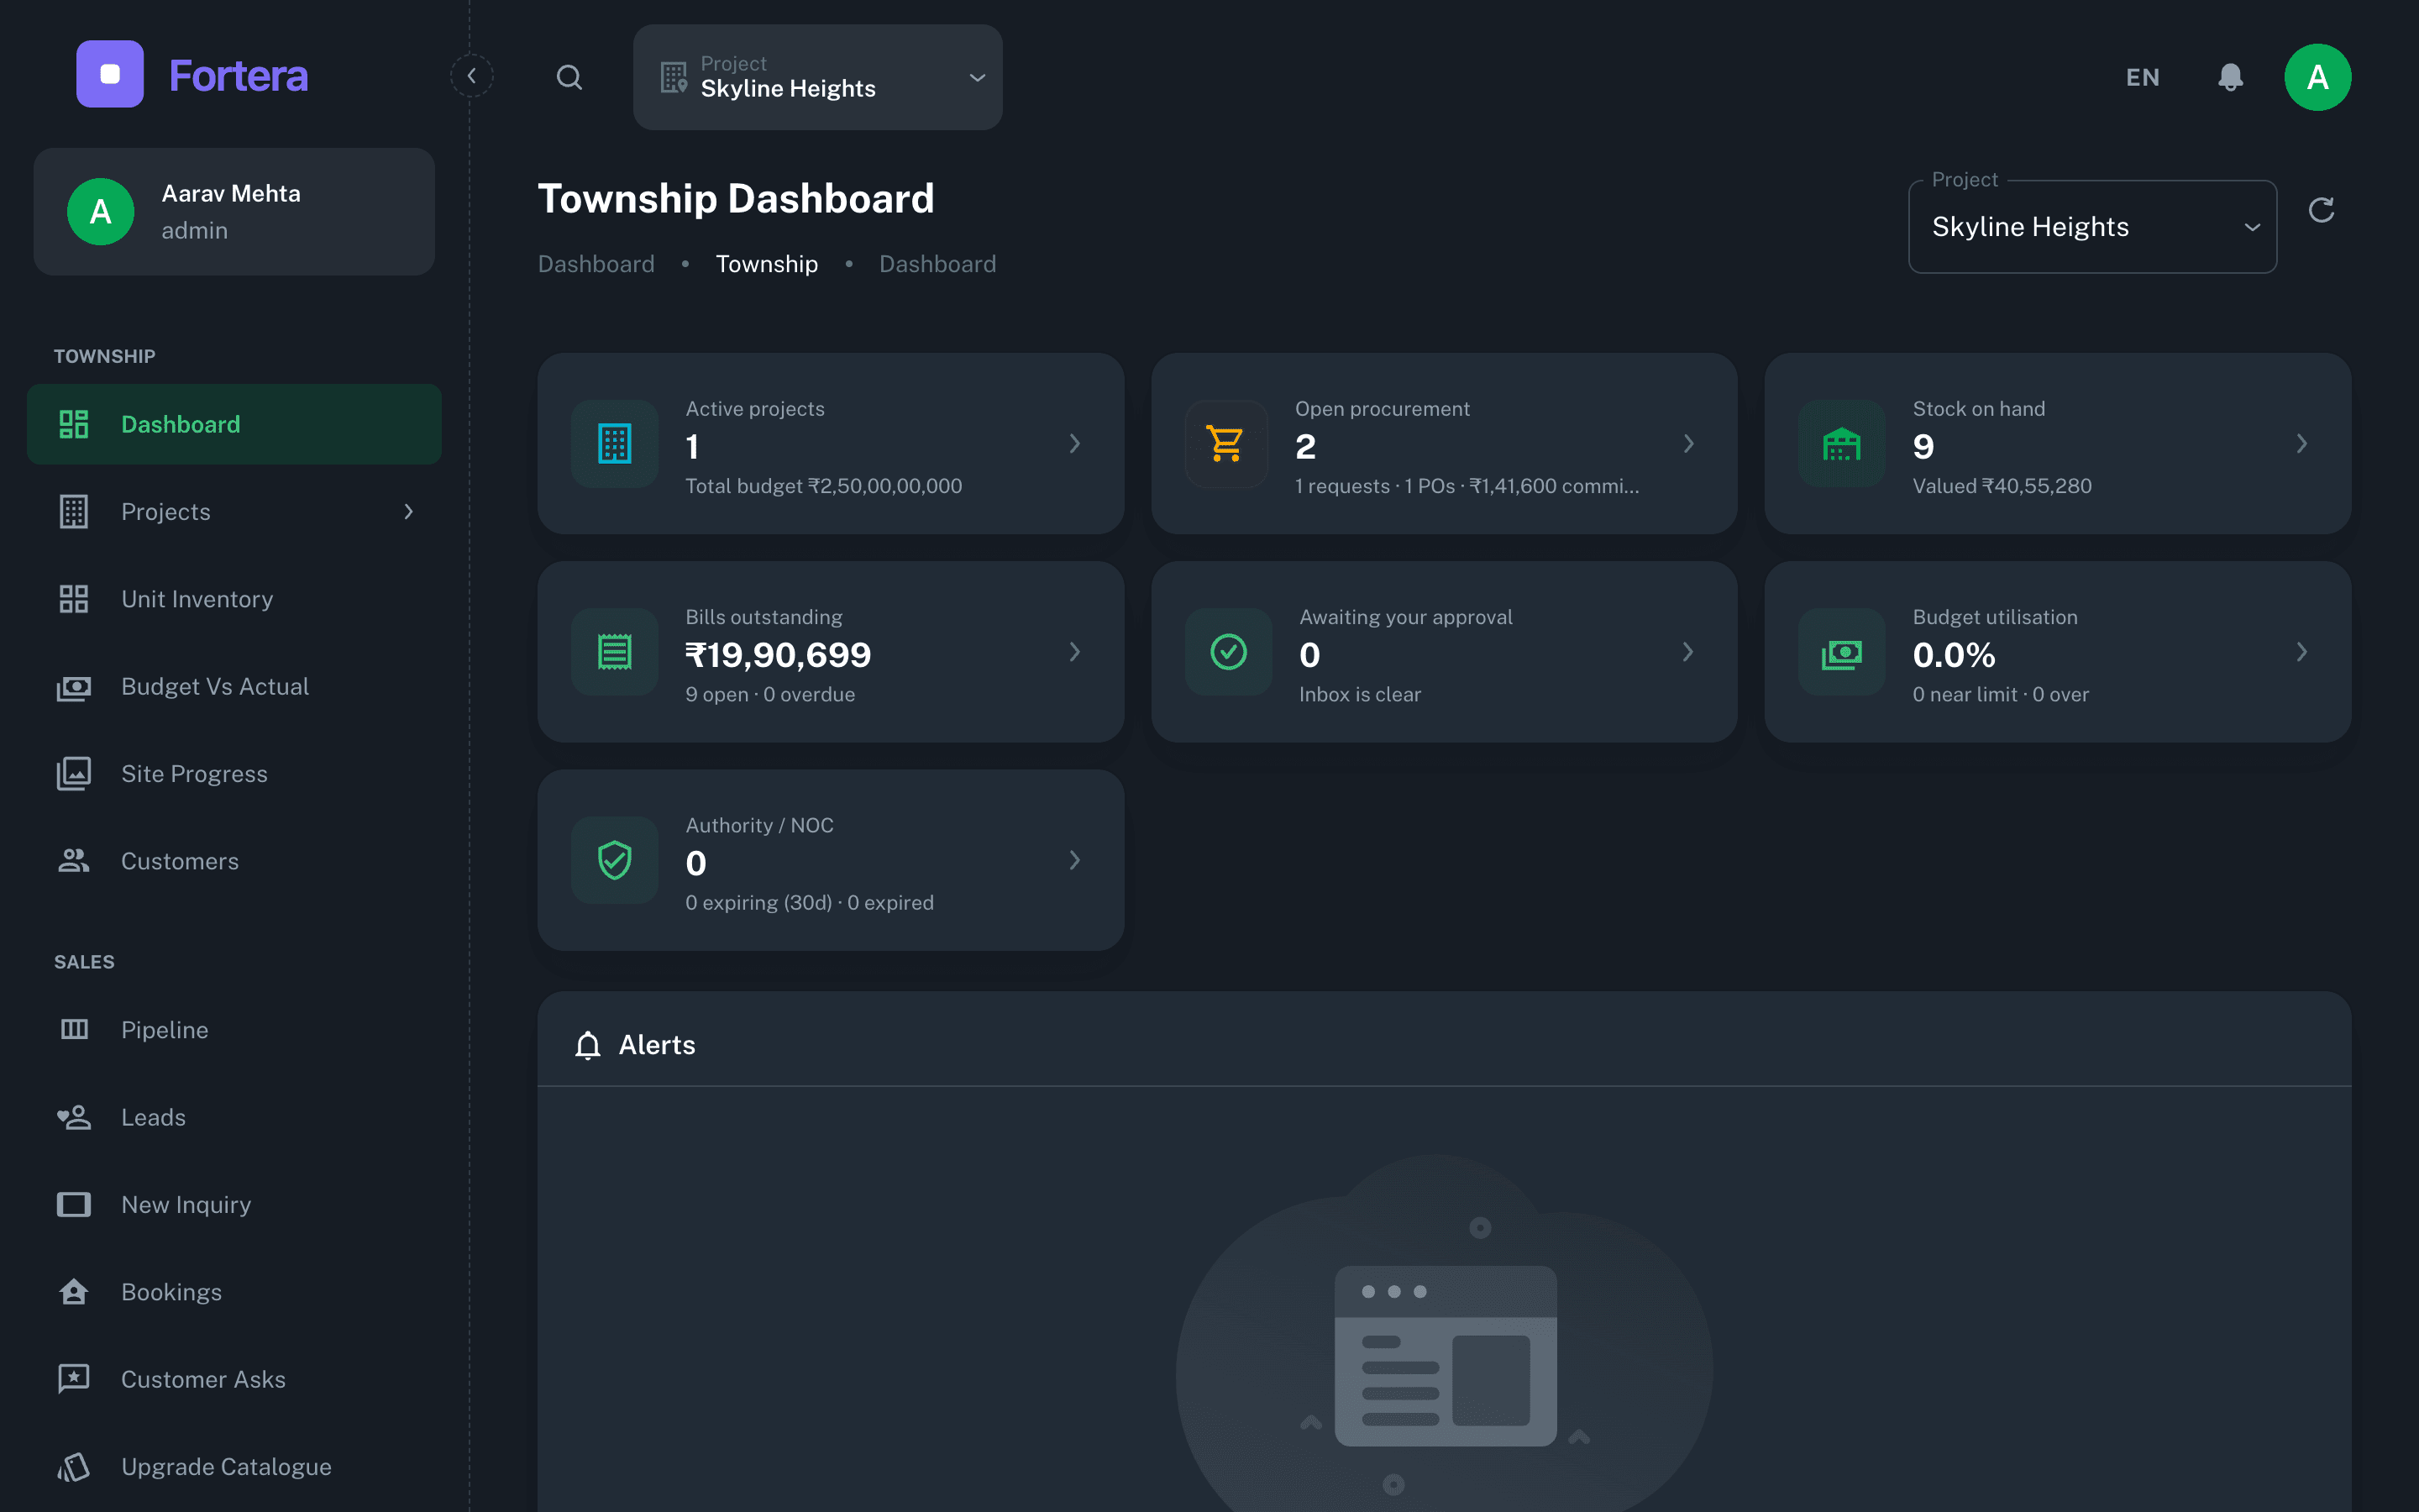2419x1512 pixels.
Task: Click the Alerts section heading
Action: click(x=657, y=1045)
